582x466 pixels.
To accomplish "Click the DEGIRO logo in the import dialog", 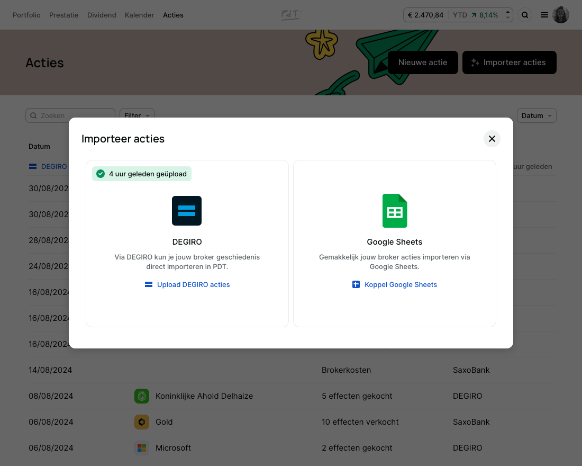I will tap(187, 210).
